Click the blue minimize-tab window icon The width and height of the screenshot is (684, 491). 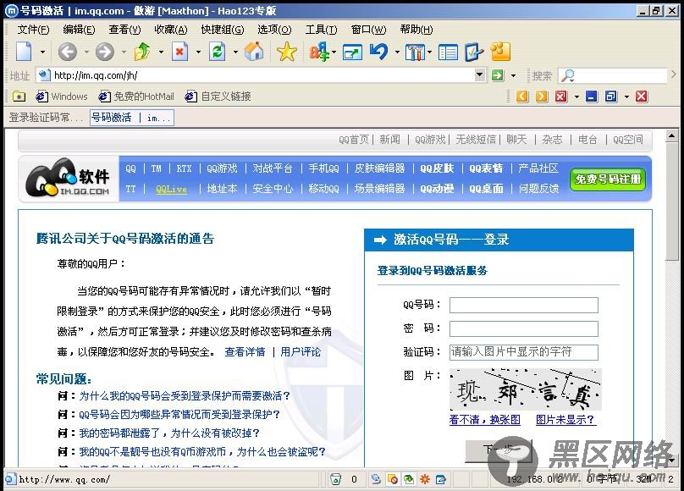[x=591, y=97]
